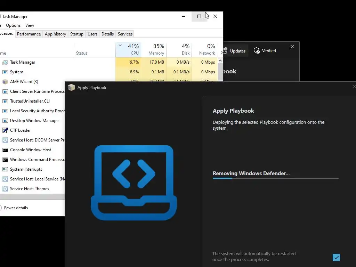Switch to the Performance tab

(29, 34)
